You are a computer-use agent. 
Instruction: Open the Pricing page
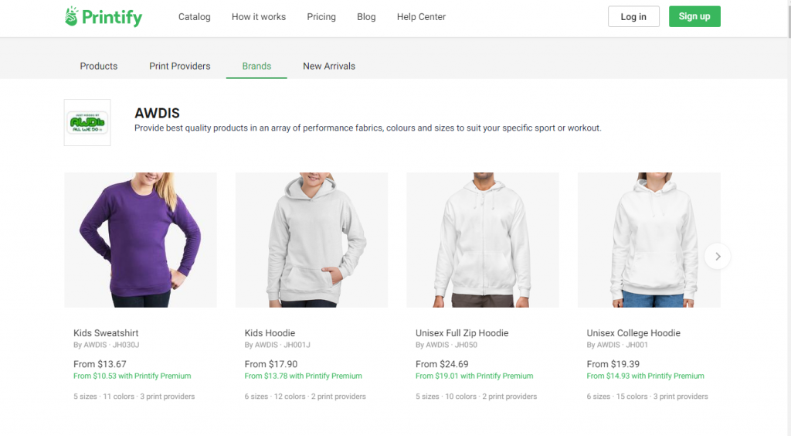(321, 17)
